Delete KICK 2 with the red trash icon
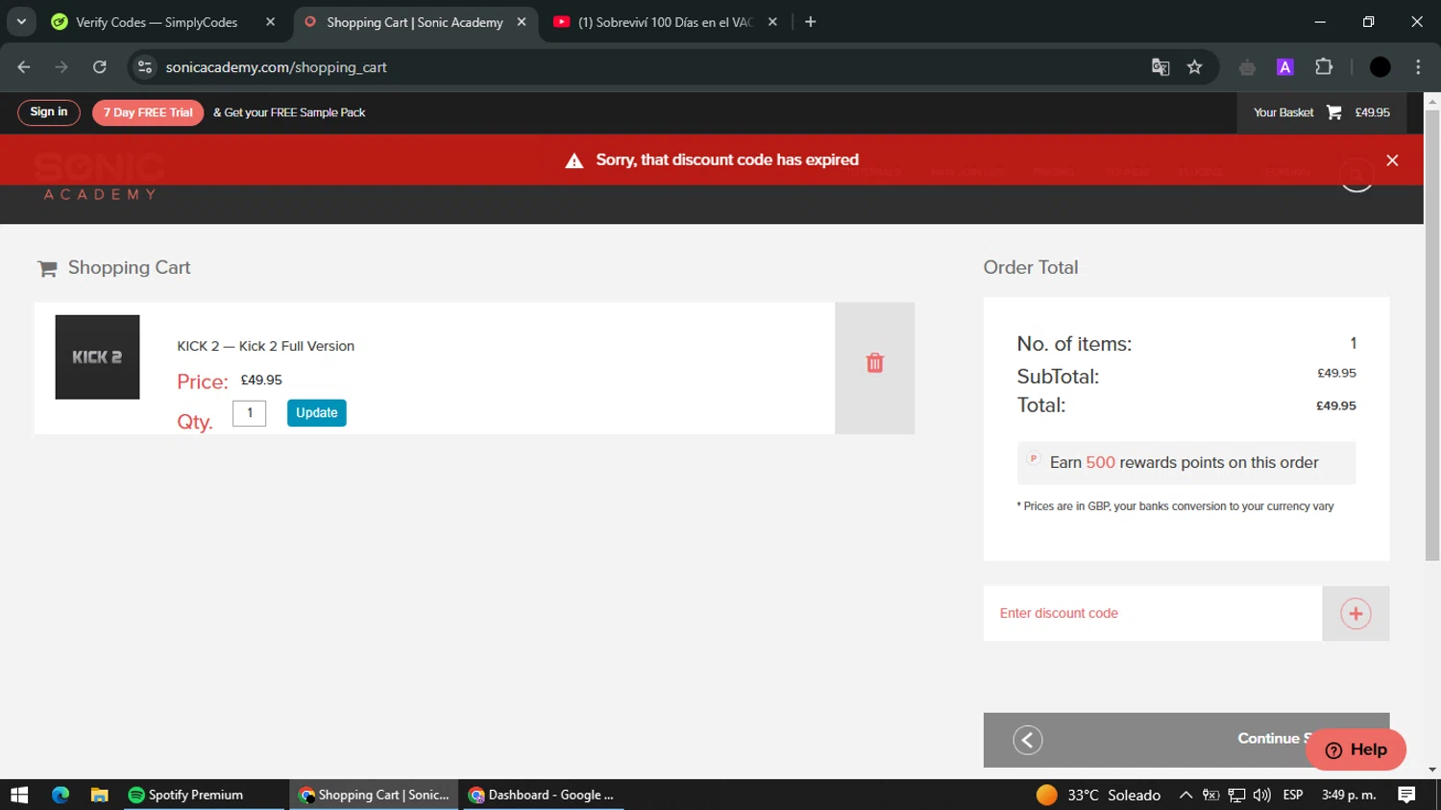 [874, 363]
